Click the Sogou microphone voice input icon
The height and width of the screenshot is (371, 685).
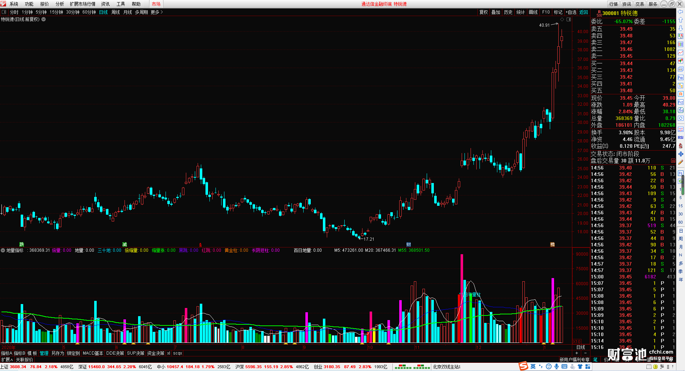(557, 366)
